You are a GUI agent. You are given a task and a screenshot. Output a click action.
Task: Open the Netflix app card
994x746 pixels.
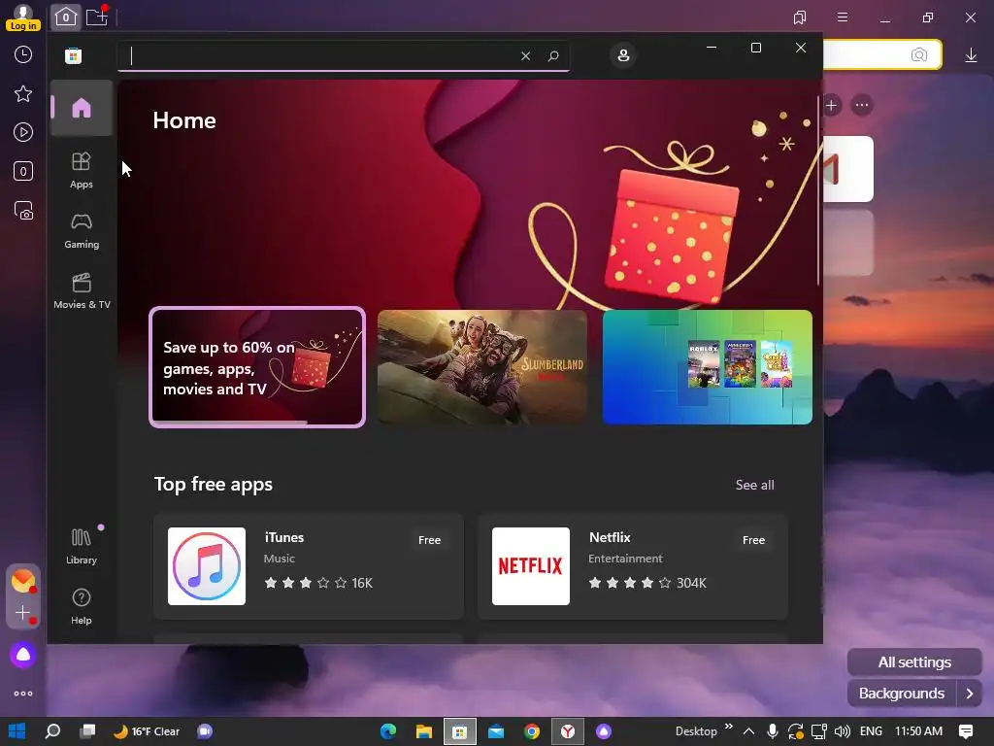coord(633,566)
